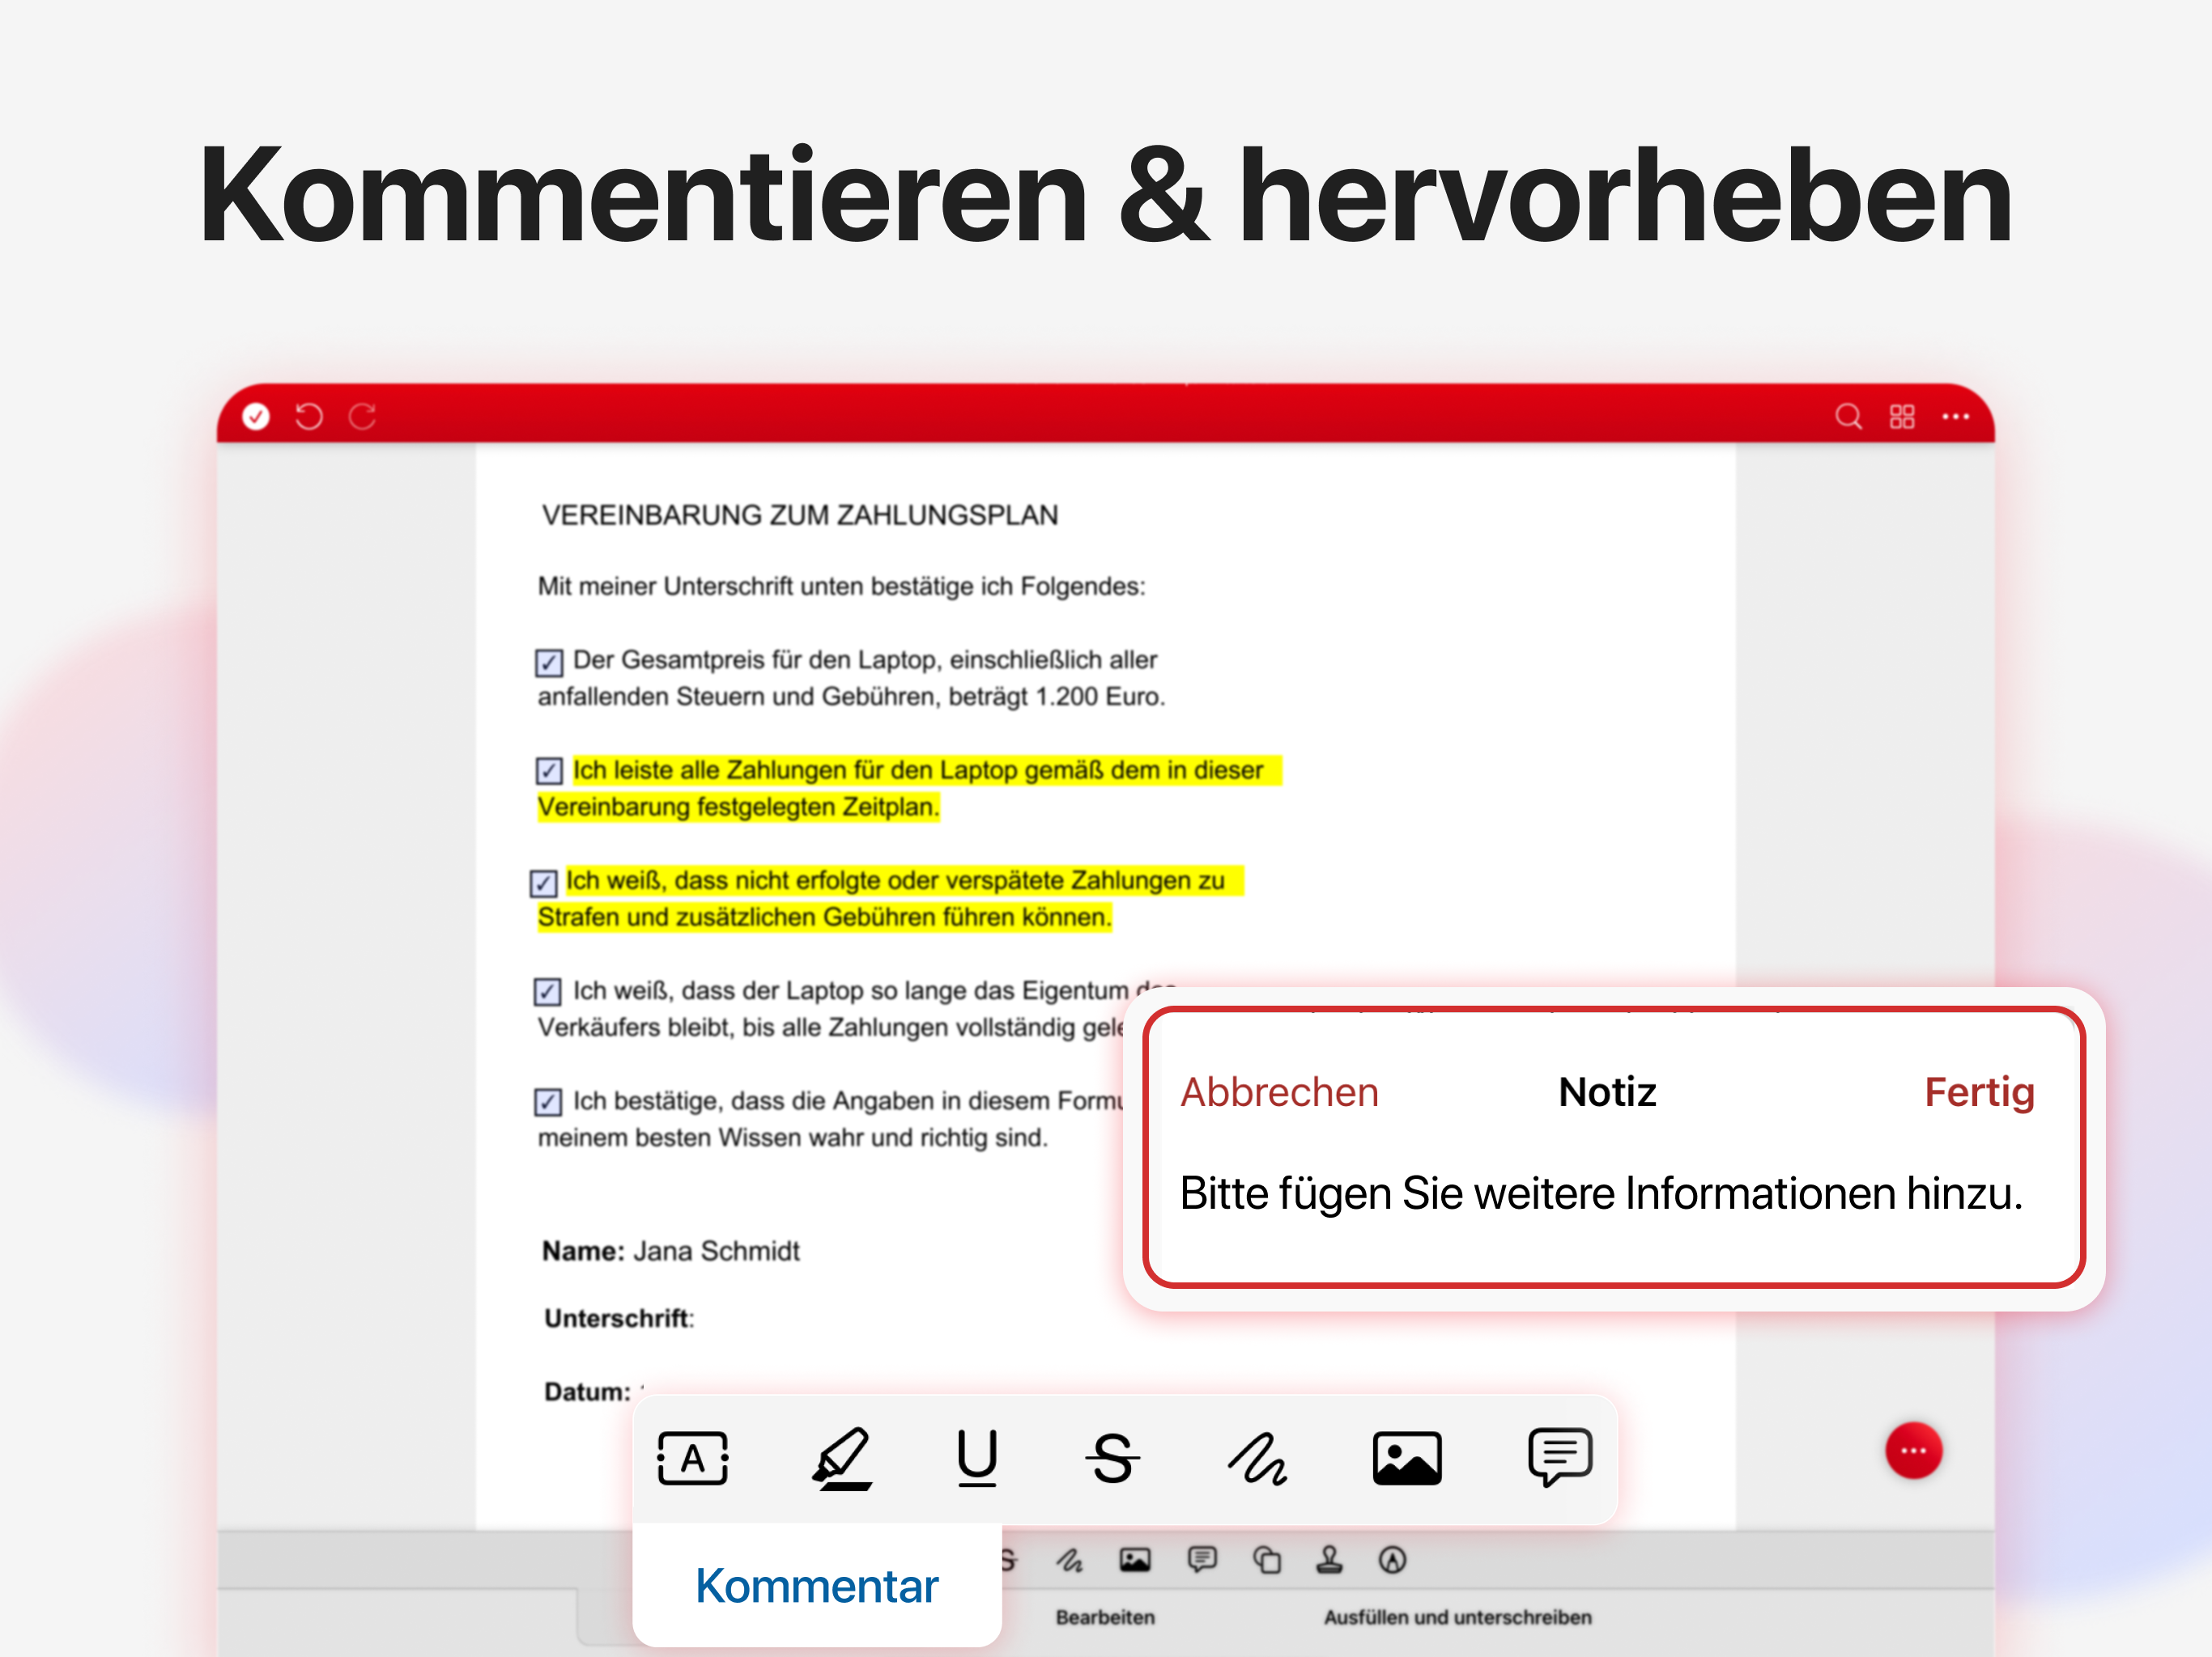The image size is (2212, 1657).
Task: Click the heading 'VEREINBARUNG ZUM ZAHLUNGSPLAN'
Action: 800,515
